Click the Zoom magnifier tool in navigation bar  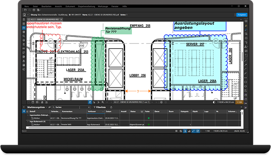click(103, 102)
